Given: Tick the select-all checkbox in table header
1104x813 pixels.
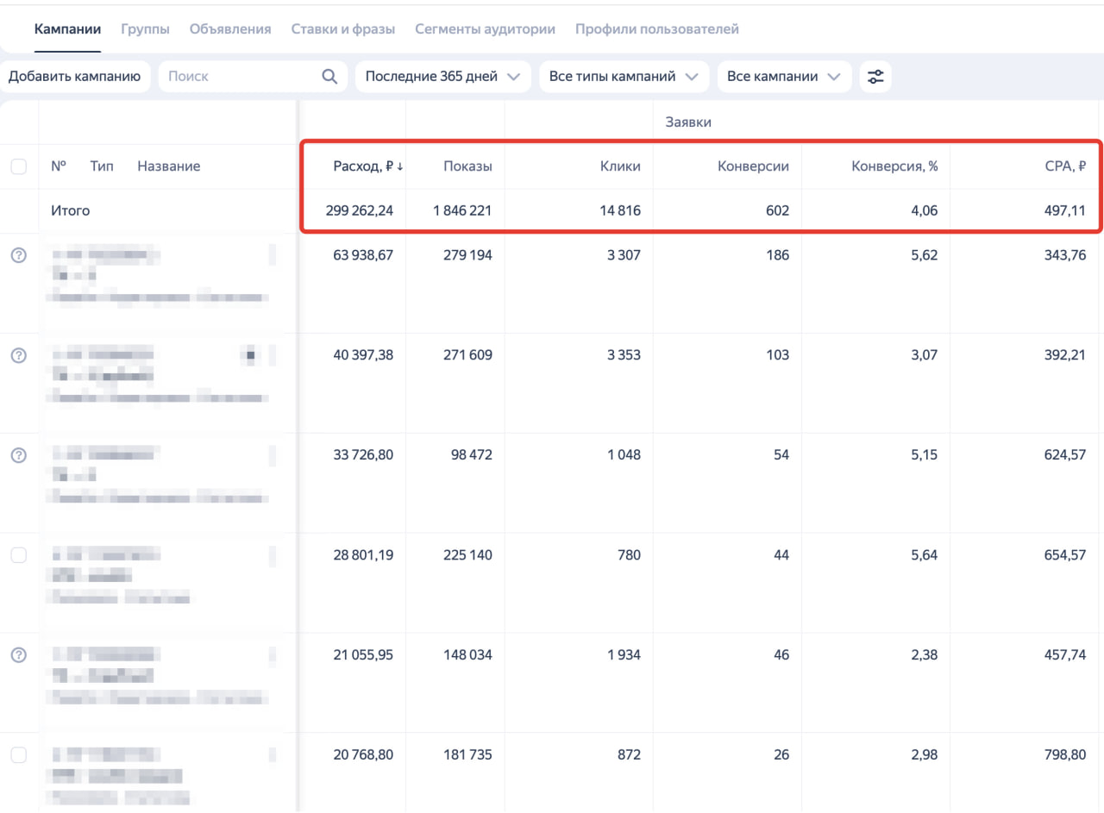Looking at the screenshot, I should [18, 167].
